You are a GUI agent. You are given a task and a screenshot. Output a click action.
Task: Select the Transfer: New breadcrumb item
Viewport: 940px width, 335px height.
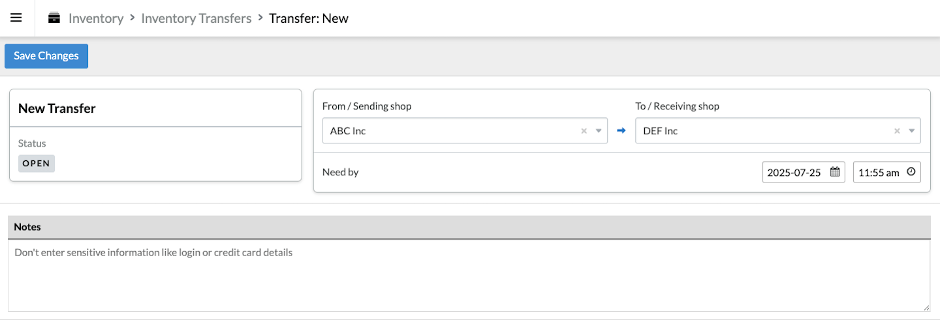coord(309,18)
